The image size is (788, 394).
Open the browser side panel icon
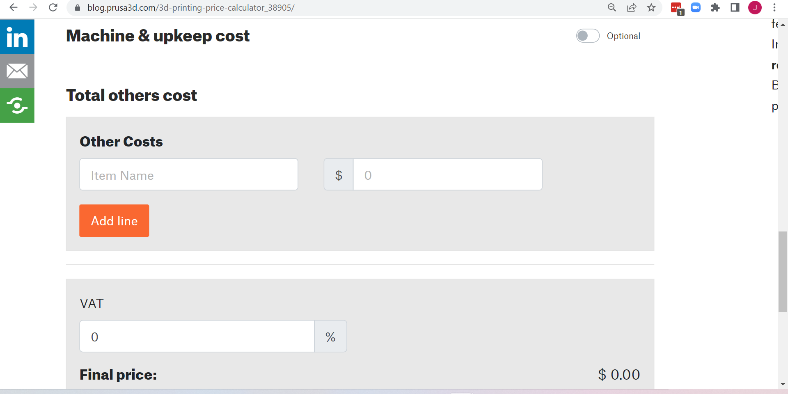tap(735, 7)
